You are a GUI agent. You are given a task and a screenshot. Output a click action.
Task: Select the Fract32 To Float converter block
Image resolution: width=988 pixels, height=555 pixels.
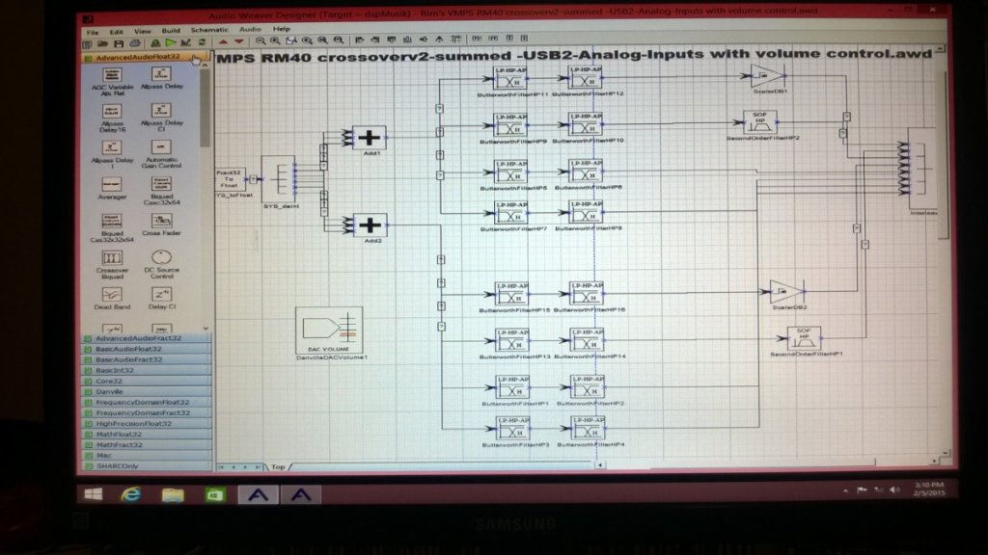pyautogui.click(x=230, y=179)
